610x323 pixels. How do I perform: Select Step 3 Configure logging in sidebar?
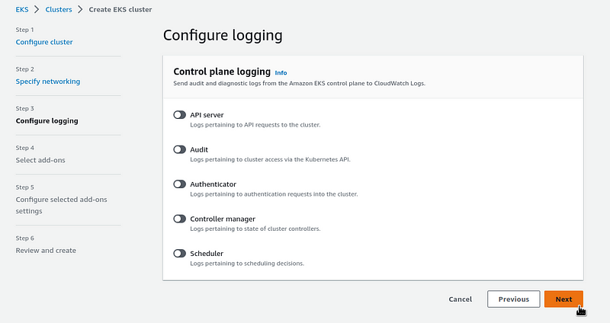47,121
